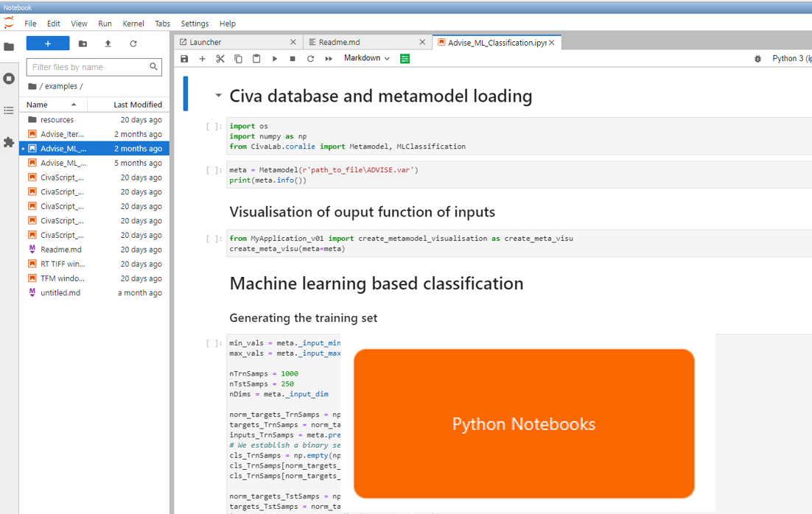
Task: Select the untitled.md file
Action: point(94,293)
